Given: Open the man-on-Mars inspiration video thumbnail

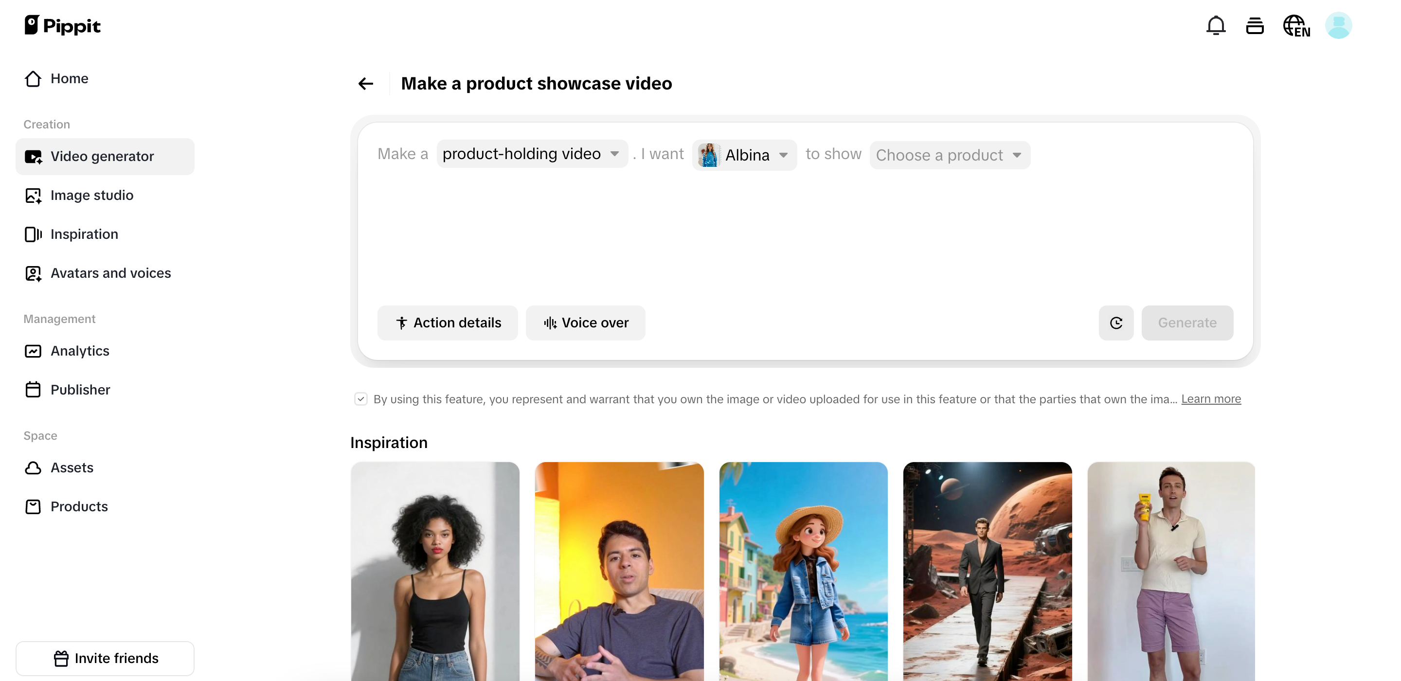Looking at the screenshot, I should (988, 571).
